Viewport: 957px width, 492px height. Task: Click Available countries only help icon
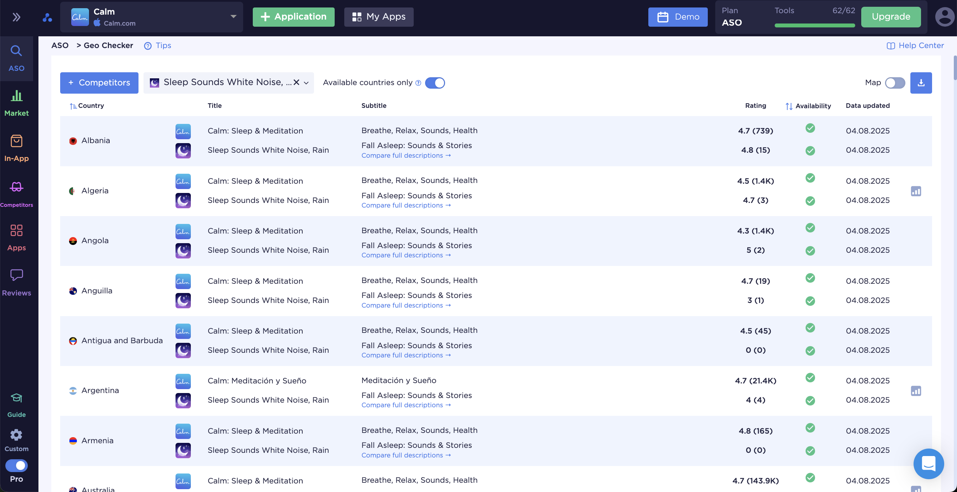coord(418,83)
